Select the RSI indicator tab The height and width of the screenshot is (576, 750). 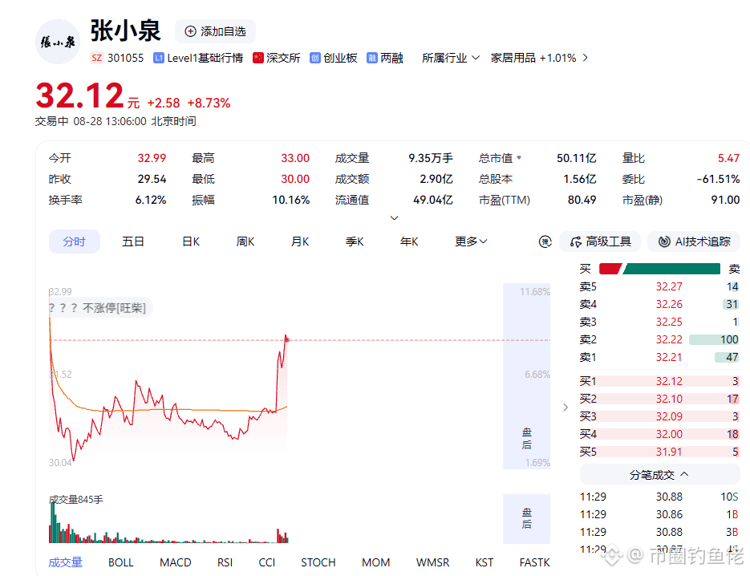point(225,562)
